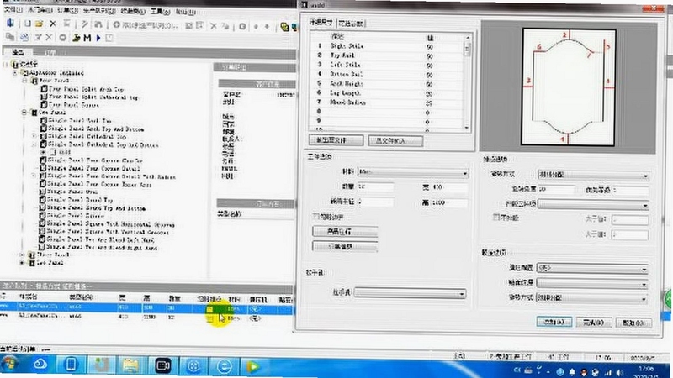Screen dimensions: 673x378
Task: Select Single Panel Arch Top in tree
Action: pyautogui.click(x=79, y=121)
